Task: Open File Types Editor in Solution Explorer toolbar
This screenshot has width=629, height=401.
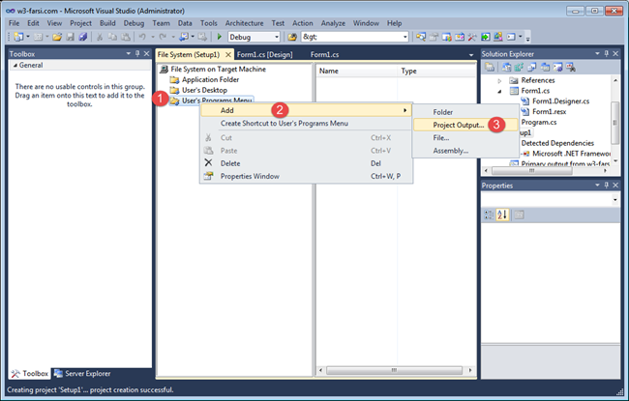Action: point(532,68)
